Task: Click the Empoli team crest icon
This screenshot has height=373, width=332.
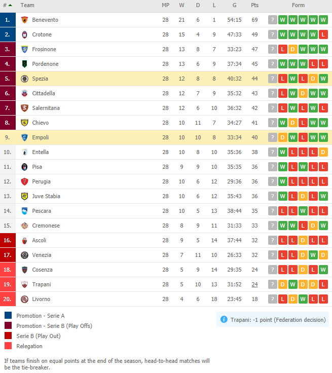Action: [24, 137]
